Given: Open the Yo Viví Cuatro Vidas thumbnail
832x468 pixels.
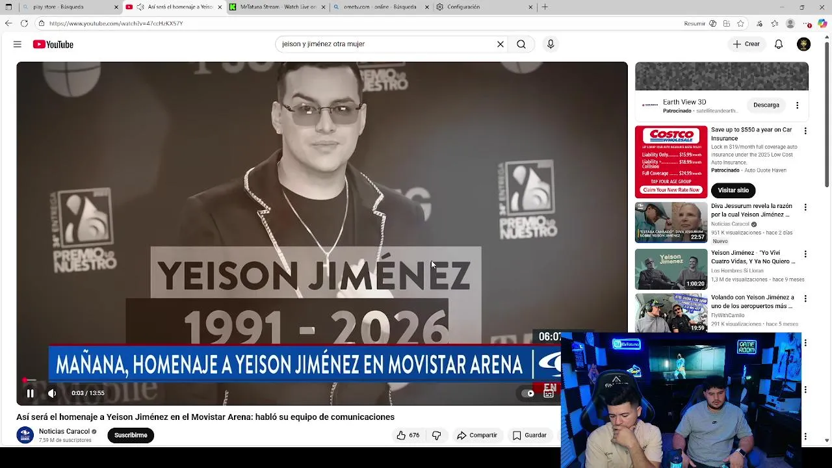Looking at the screenshot, I should (x=671, y=269).
